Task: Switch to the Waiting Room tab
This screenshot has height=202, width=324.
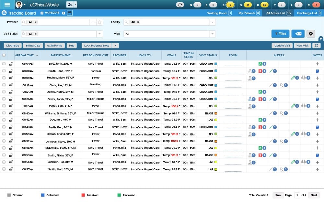Action: 219,13
